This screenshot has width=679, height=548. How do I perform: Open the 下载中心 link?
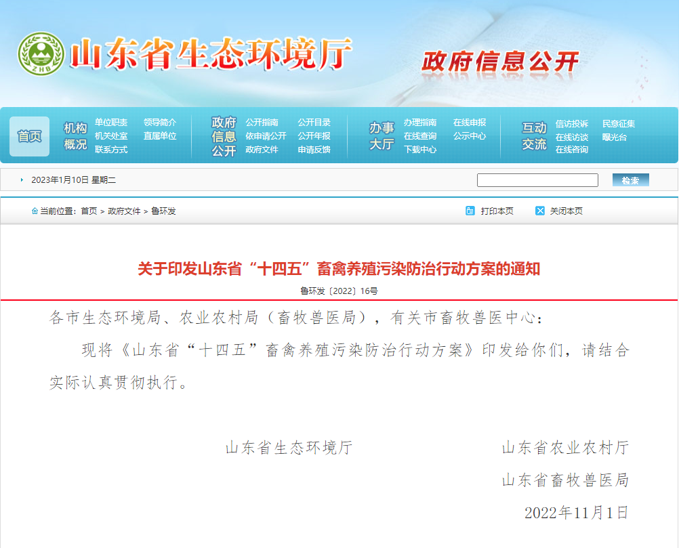(420, 150)
